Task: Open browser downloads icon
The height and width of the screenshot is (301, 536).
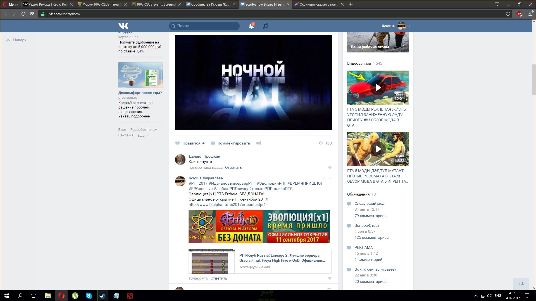Action: pyautogui.click(x=530, y=14)
